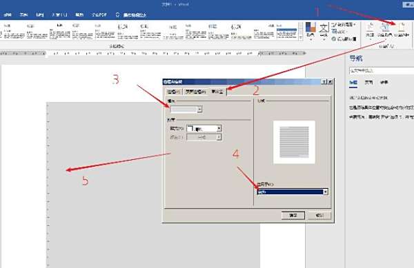This screenshot has width=414, height=268.
Task: Click the OK button in dialog
Action: point(293,216)
